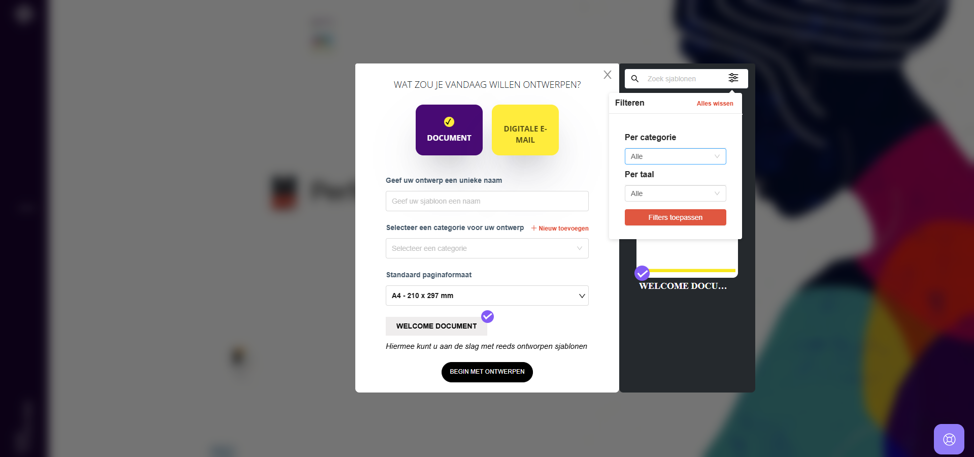Click the Filters toepassen button
This screenshot has width=974, height=457.
coord(676,217)
